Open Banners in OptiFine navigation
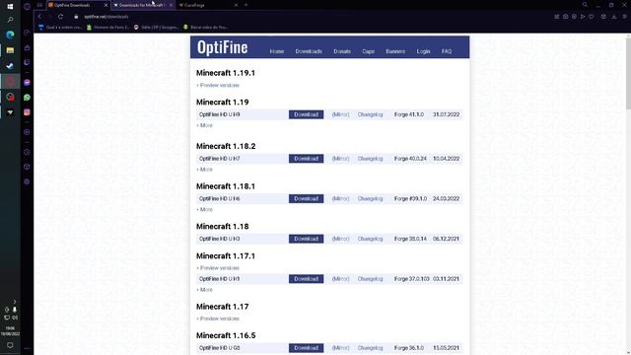 pos(395,51)
